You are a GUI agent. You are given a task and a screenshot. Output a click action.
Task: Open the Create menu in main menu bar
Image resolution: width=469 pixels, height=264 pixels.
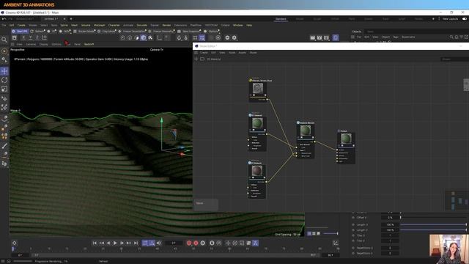click(x=21, y=25)
